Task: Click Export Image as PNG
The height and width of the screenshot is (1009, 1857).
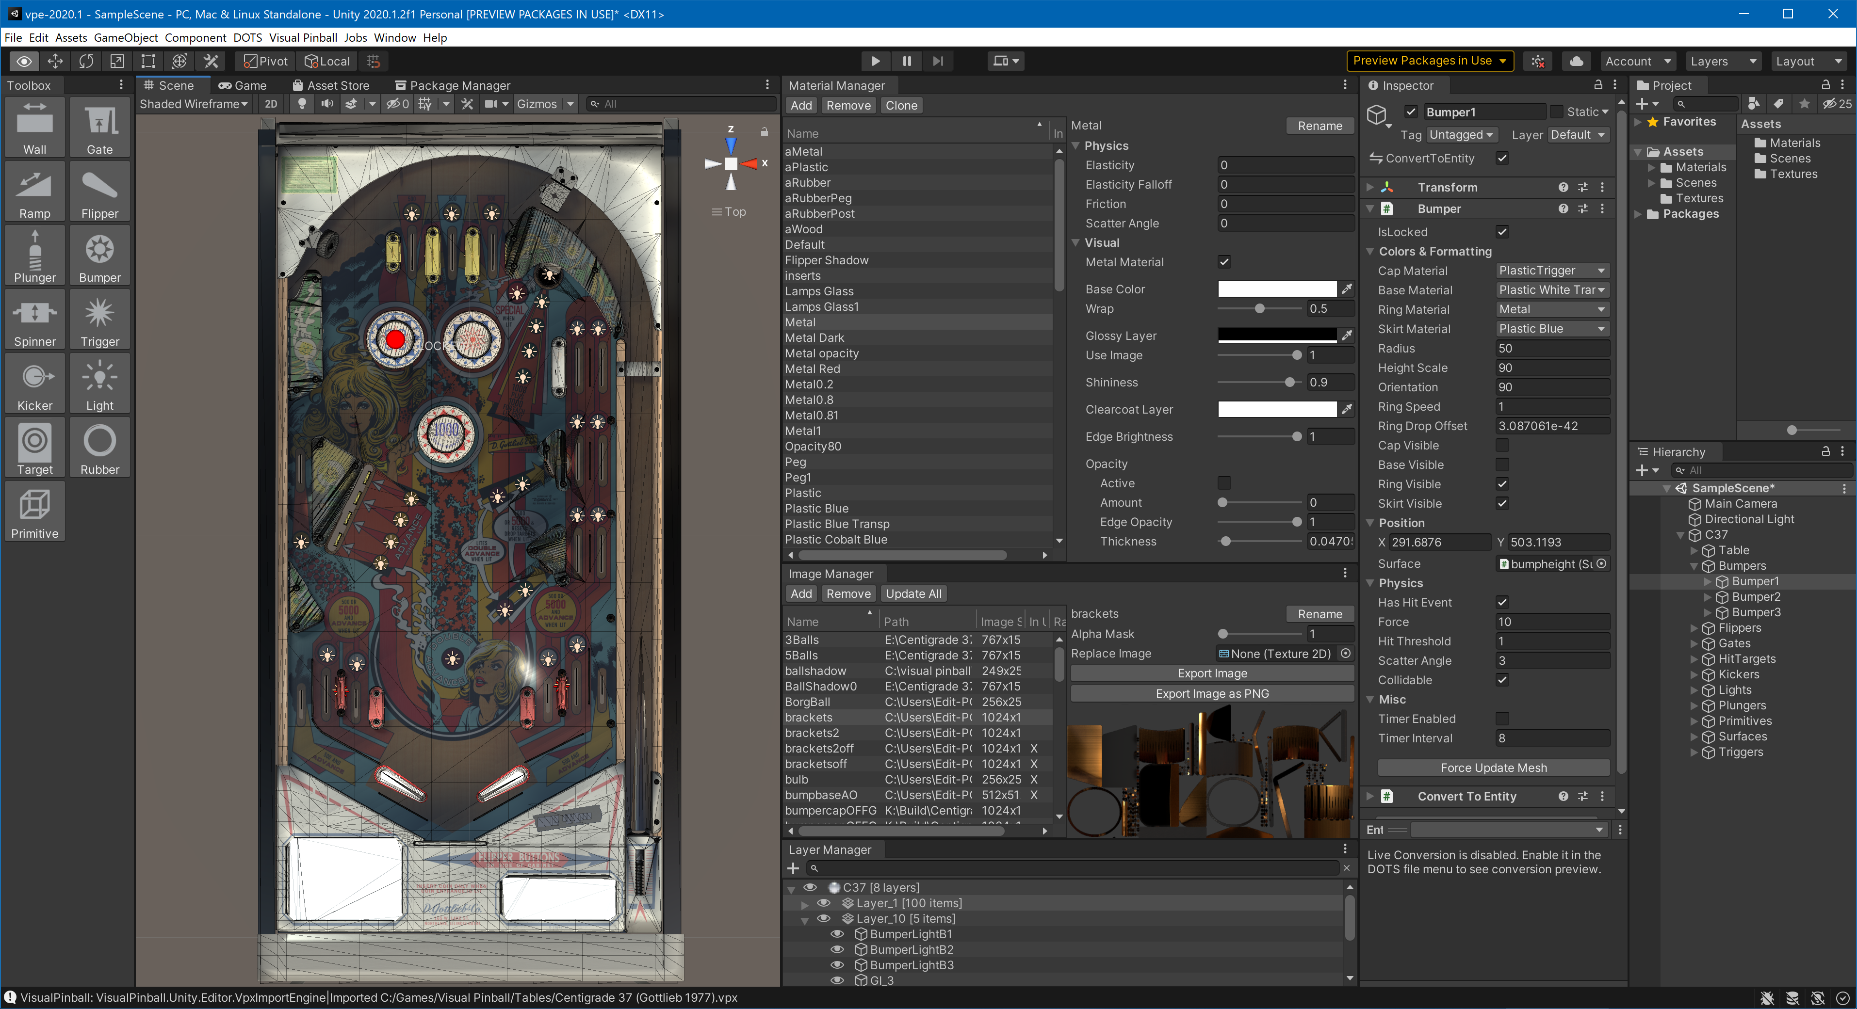Action: coord(1212,693)
